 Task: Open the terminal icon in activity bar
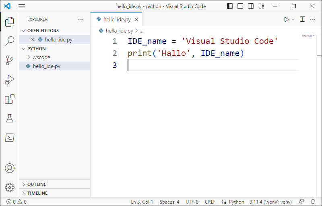(9, 138)
